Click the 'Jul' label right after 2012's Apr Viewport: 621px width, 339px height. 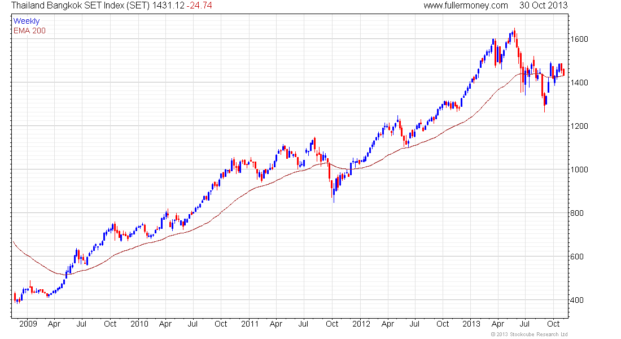tap(414, 324)
